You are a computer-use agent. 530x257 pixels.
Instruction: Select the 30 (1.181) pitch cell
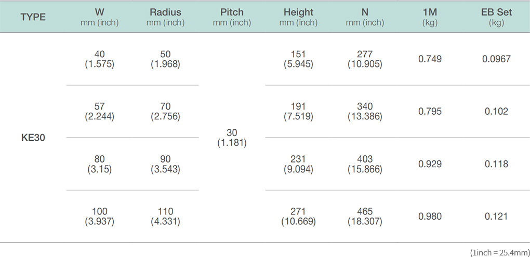click(x=232, y=138)
